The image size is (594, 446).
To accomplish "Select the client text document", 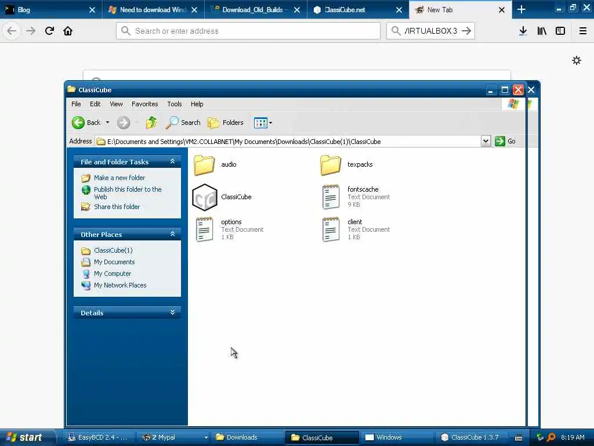I will (331, 229).
